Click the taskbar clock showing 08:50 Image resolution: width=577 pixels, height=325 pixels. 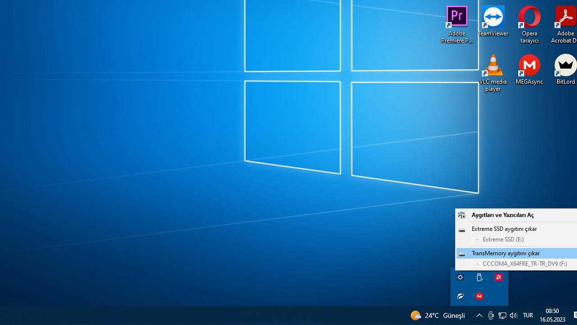[x=552, y=315]
